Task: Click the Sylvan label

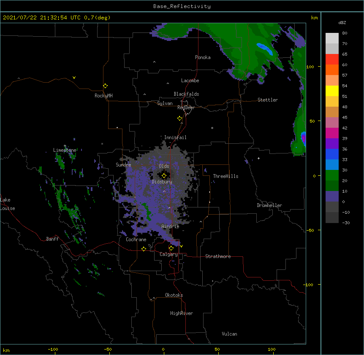Action: tap(165, 103)
